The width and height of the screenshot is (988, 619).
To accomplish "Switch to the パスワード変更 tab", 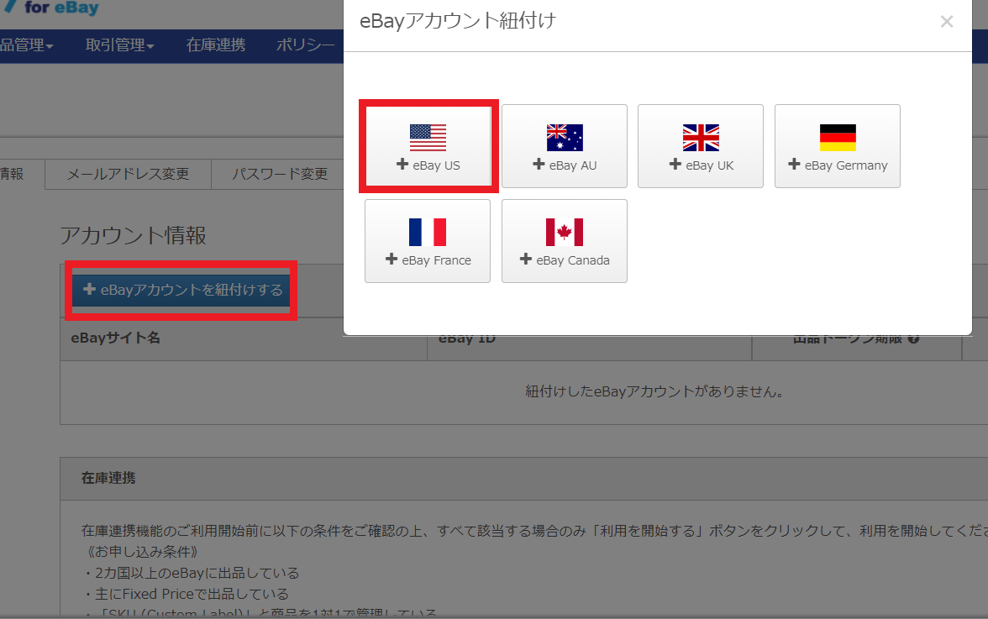I will (x=280, y=174).
